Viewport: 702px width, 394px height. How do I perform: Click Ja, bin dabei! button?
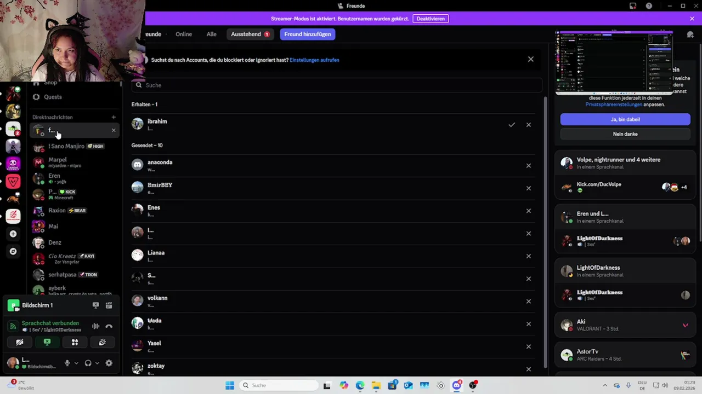[625, 119]
